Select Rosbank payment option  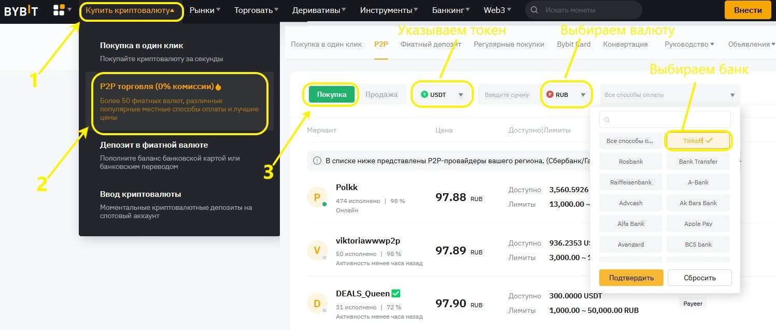click(630, 162)
